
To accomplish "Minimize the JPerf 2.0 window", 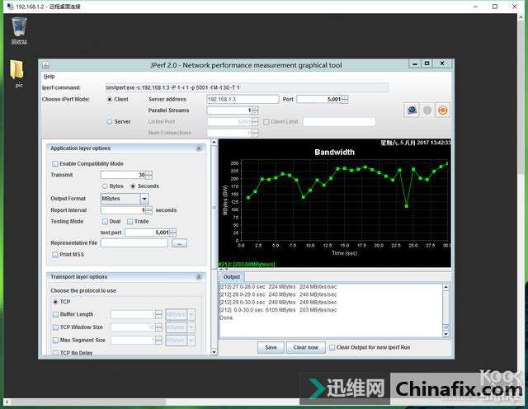I will click(x=415, y=63).
